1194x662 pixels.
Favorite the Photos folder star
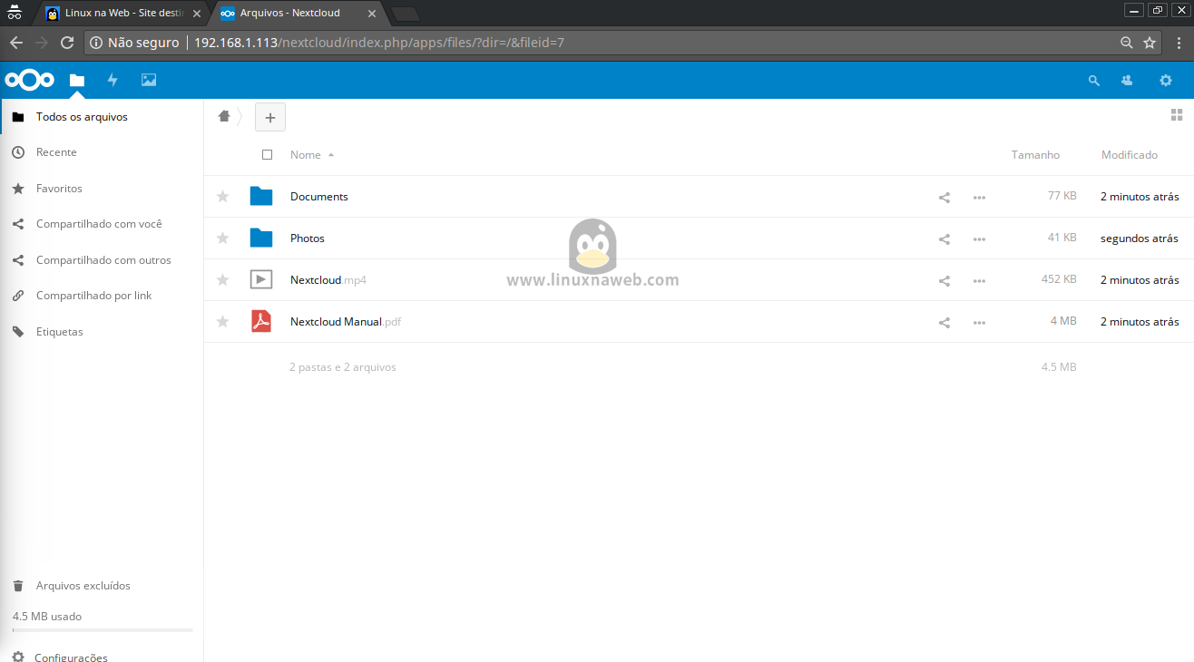coord(222,239)
